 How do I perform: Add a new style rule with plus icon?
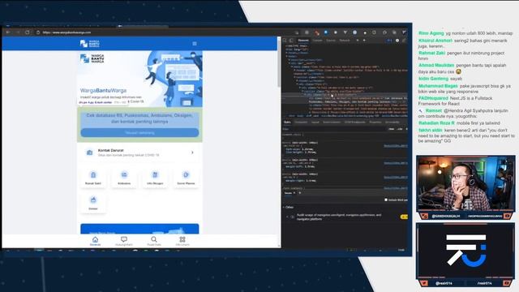pyautogui.click(x=406, y=129)
